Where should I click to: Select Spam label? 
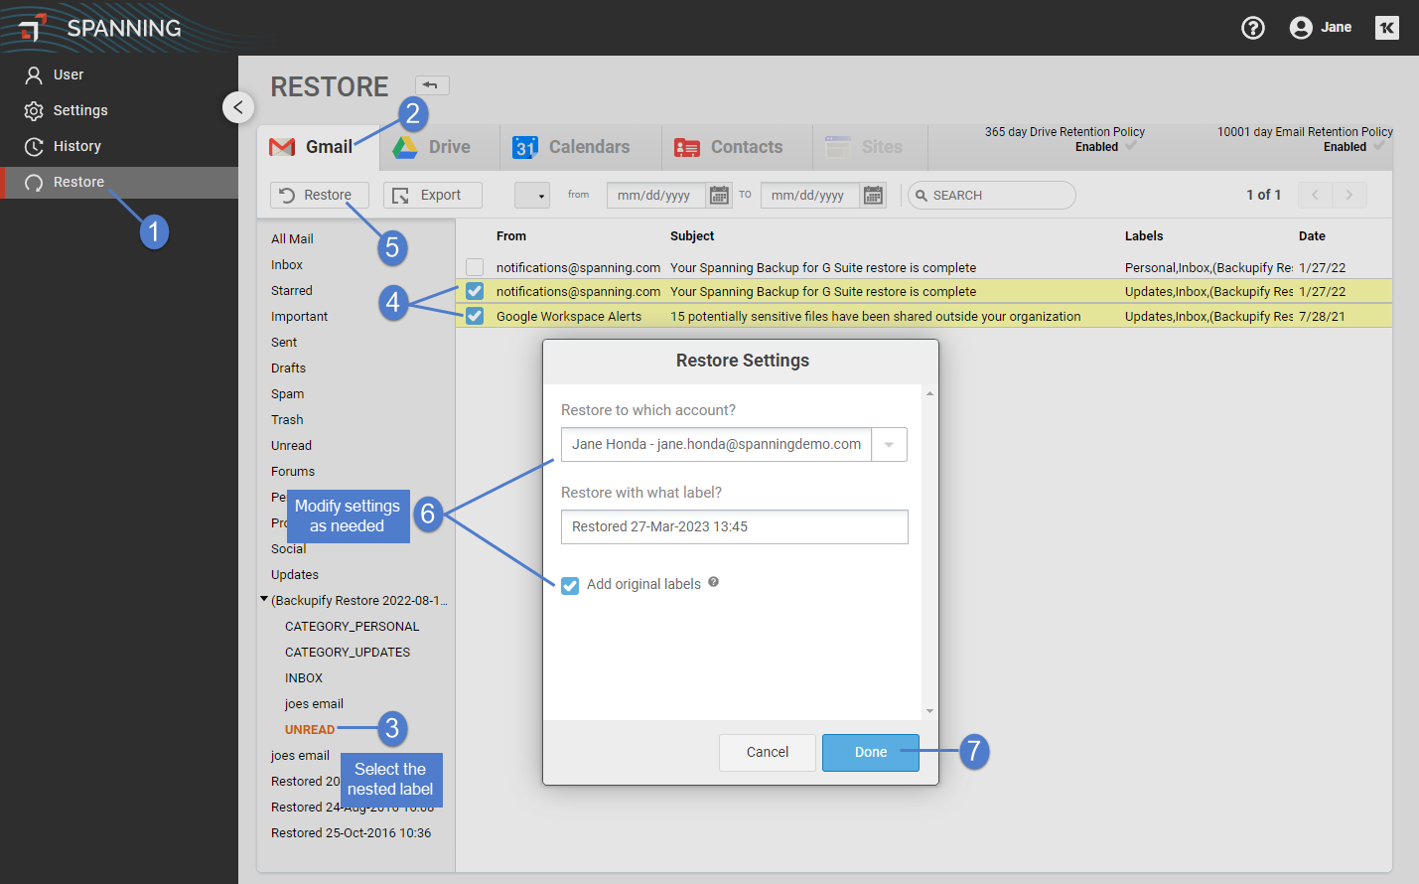(288, 393)
